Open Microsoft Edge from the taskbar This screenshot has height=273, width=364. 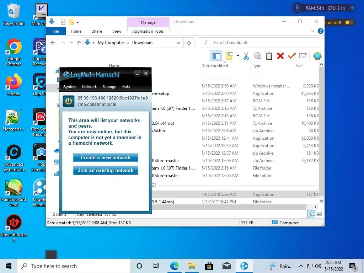[174, 266]
